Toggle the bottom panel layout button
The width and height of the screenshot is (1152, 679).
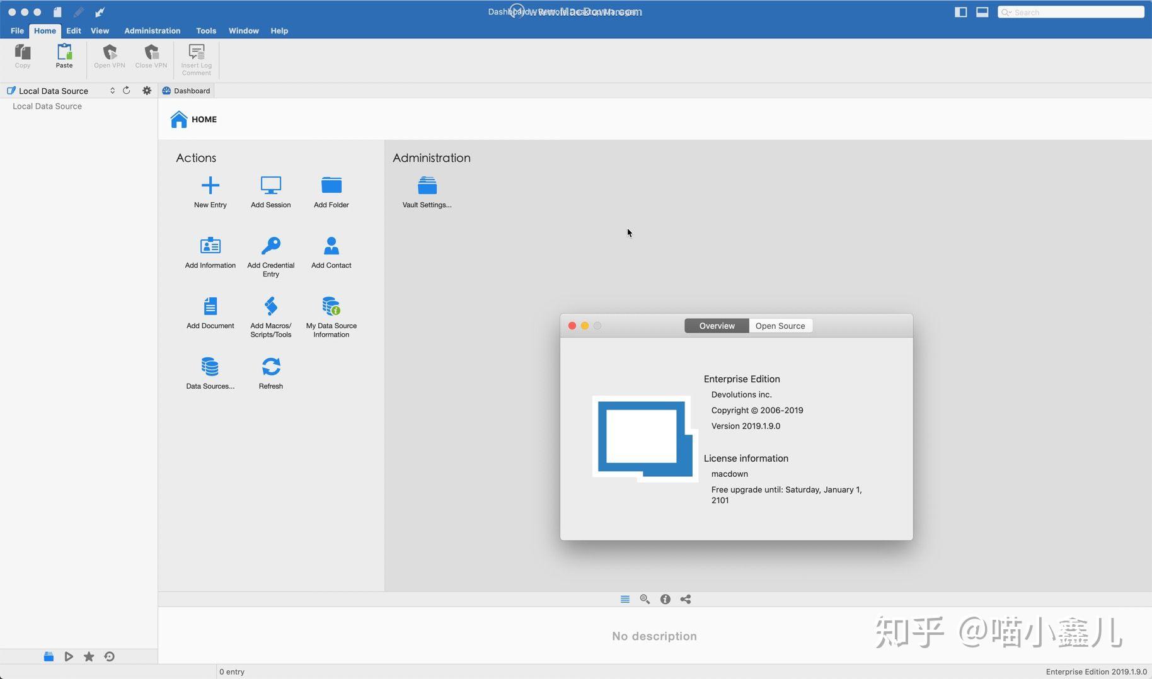[x=982, y=12]
